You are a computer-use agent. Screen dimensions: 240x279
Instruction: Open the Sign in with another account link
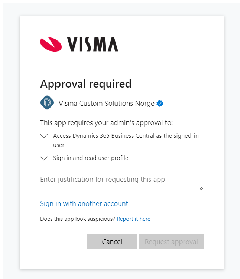[x=84, y=204]
